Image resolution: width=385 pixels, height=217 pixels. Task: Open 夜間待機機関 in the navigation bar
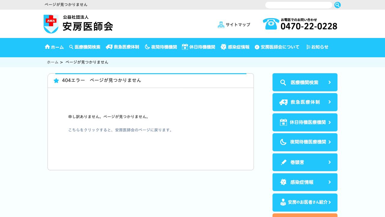[161, 47]
